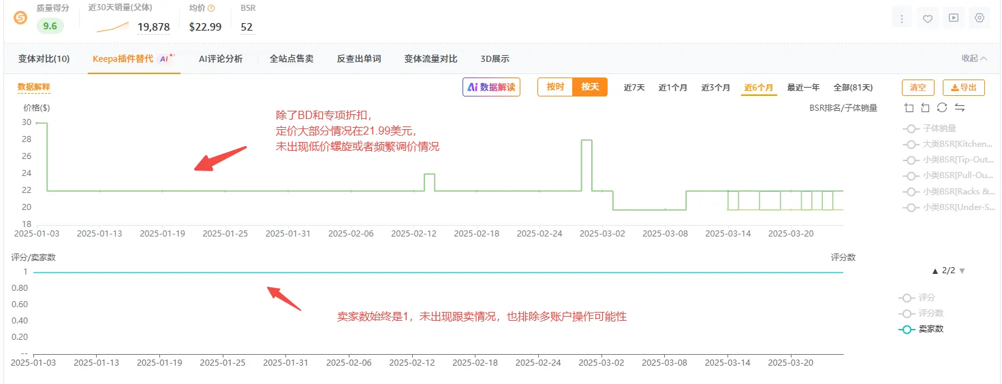Click the 质量得分 label
Viewport: 1002px width, 384px height.
pyautogui.click(x=52, y=8)
